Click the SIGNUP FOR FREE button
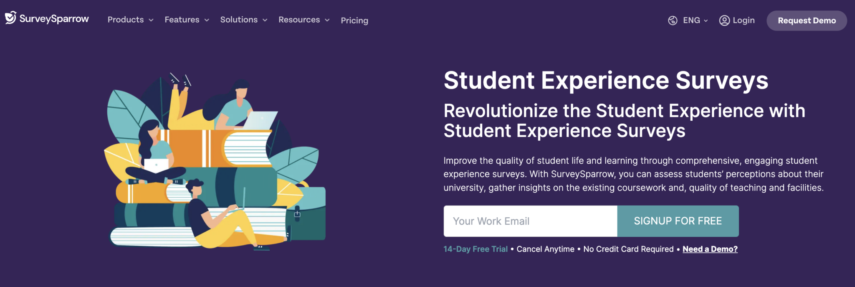Viewport: 855px width, 287px height. click(678, 221)
